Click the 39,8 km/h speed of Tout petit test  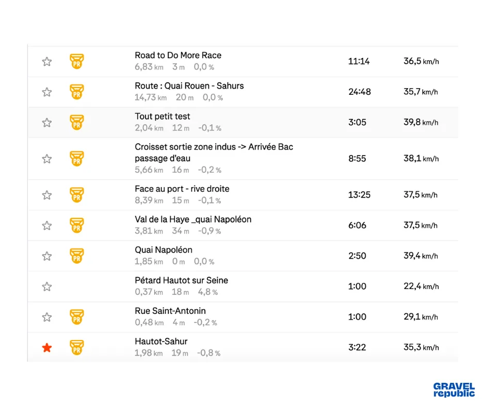[421, 123]
